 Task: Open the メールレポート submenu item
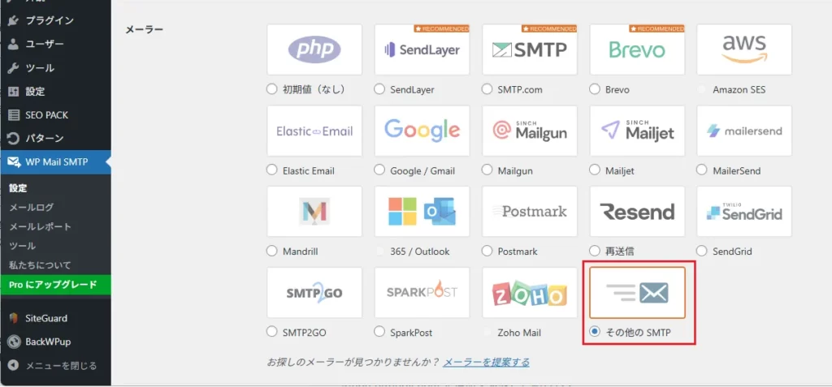41,226
